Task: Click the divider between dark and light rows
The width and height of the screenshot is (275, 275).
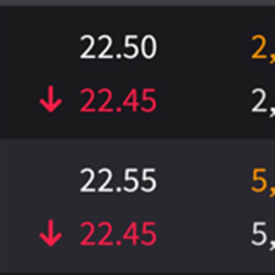Action: click(137, 138)
